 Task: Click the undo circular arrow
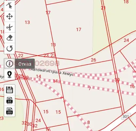pyautogui.click(x=9, y=48)
